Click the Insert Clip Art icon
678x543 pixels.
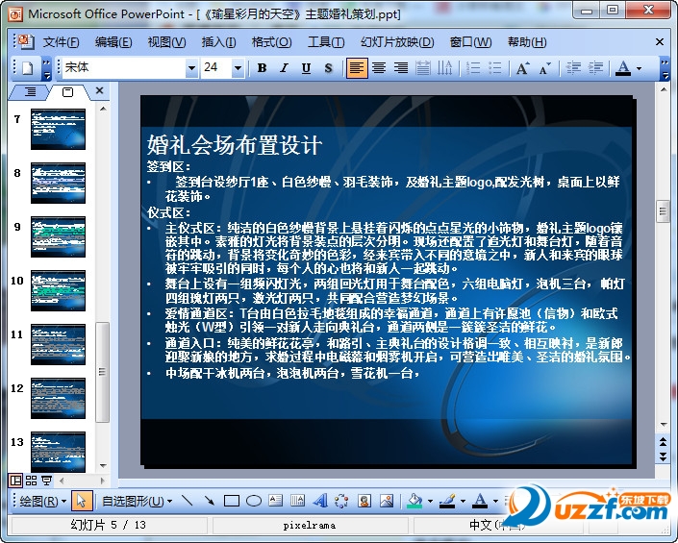click(364, 501)
